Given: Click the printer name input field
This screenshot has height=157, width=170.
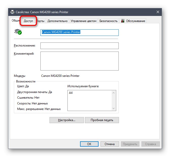Looking at the screenshot, I should (80, 33).
